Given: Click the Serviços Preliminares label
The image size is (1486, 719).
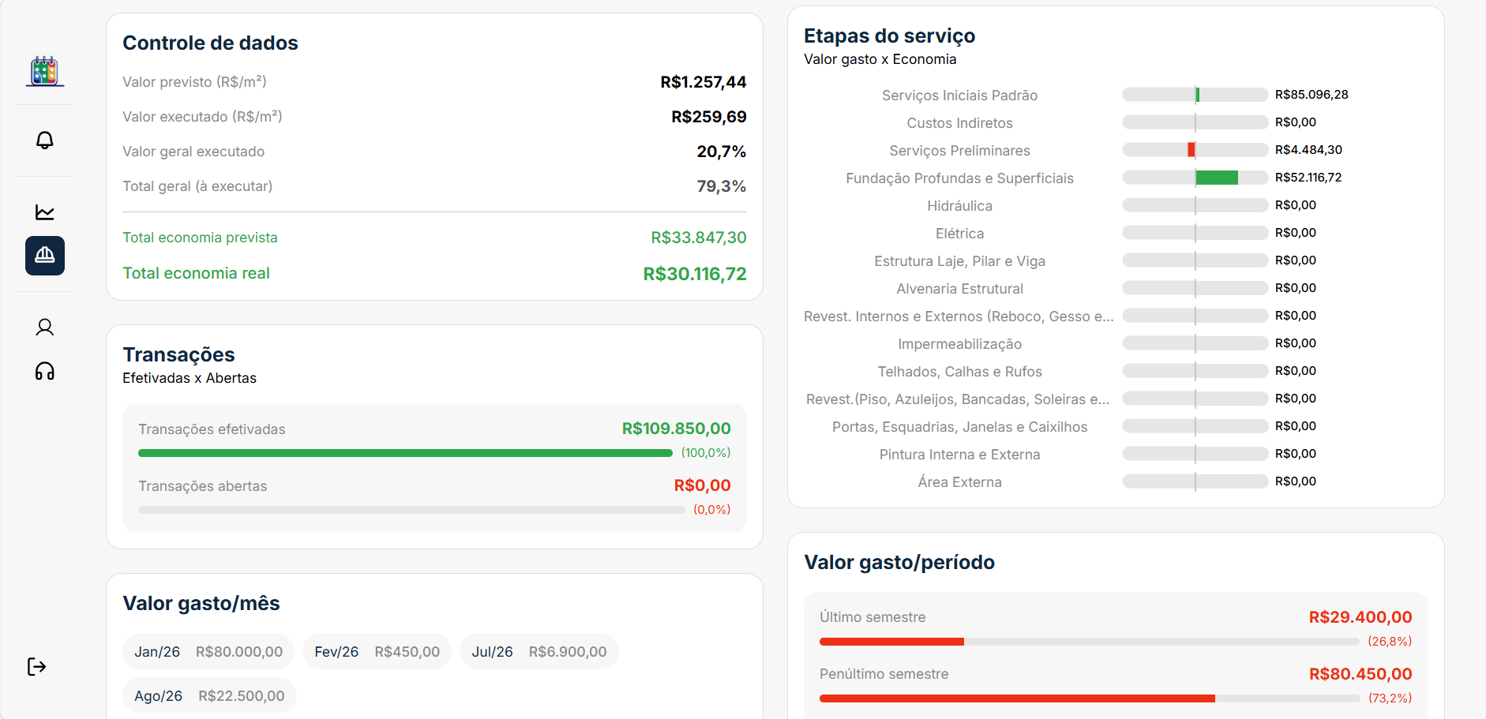Looking at the screenshot, I should (959, 151).
